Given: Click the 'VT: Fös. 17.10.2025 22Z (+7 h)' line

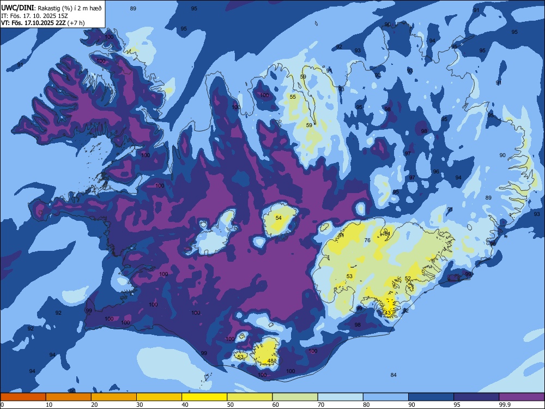Looking at the screenshot, I should pos(43,23).
